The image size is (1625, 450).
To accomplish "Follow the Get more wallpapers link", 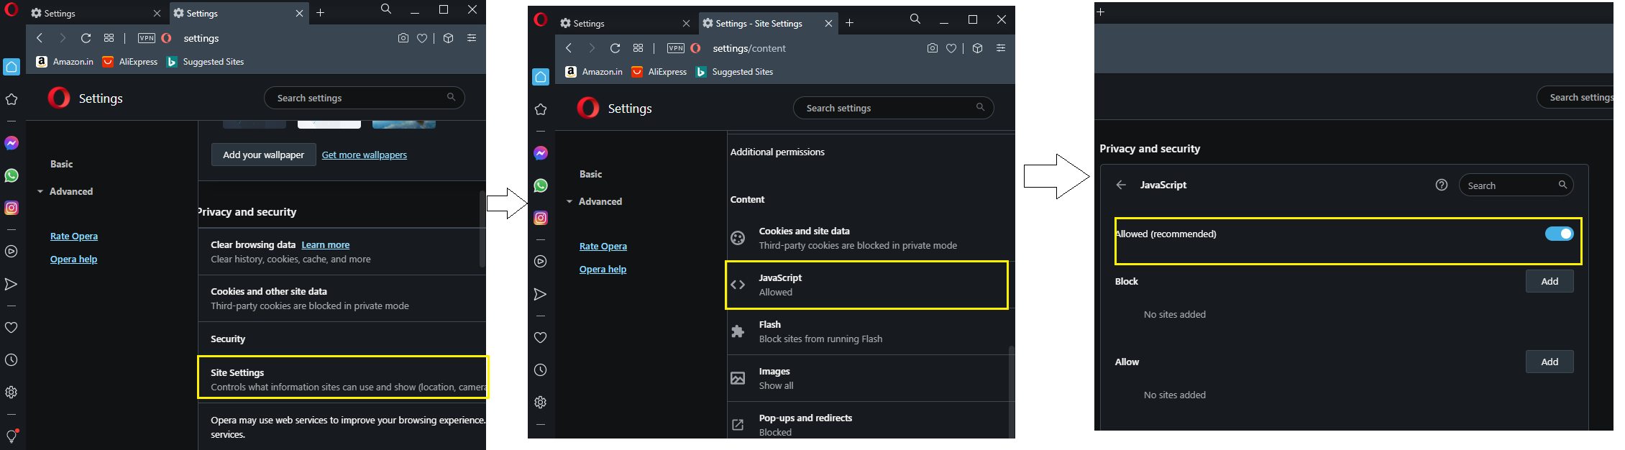I will pyautogui.click(x=364, y=155).
